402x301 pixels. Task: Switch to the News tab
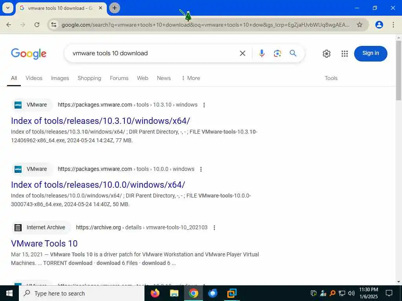(x=164, y=78)
